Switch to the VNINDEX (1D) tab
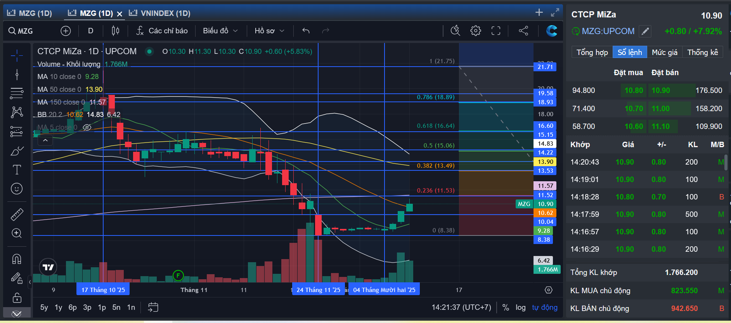This screenshot has height=323, width=731. [159, 13]
